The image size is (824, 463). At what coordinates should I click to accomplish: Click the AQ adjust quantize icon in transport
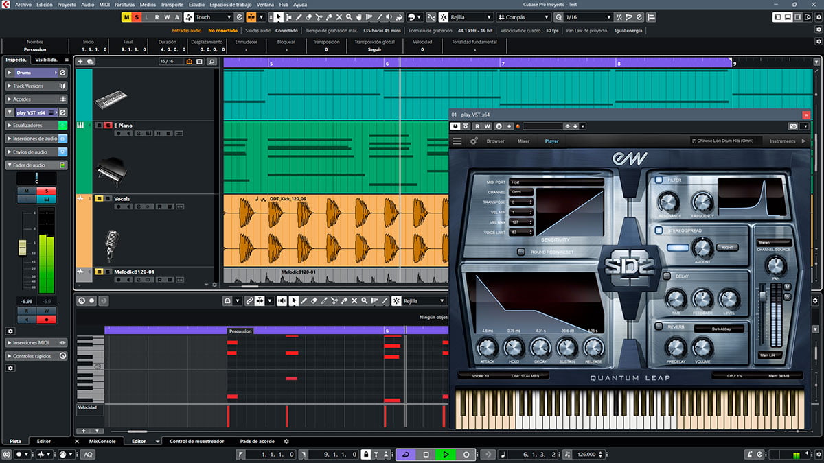pos(88,454)
